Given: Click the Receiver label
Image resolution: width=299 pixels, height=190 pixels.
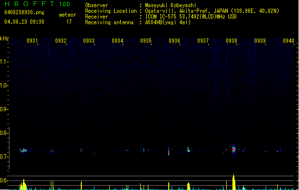Looking at the screenshot, I should [96, 17].
